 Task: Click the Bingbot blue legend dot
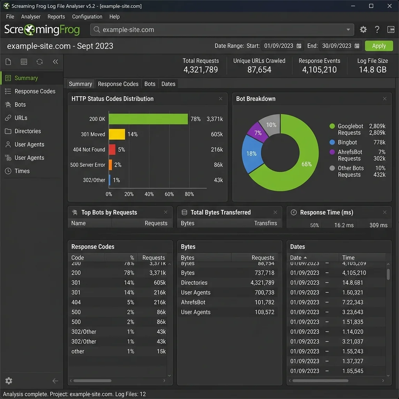point(332,142)
